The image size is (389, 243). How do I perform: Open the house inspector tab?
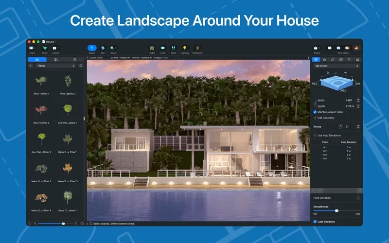point(357,59)
